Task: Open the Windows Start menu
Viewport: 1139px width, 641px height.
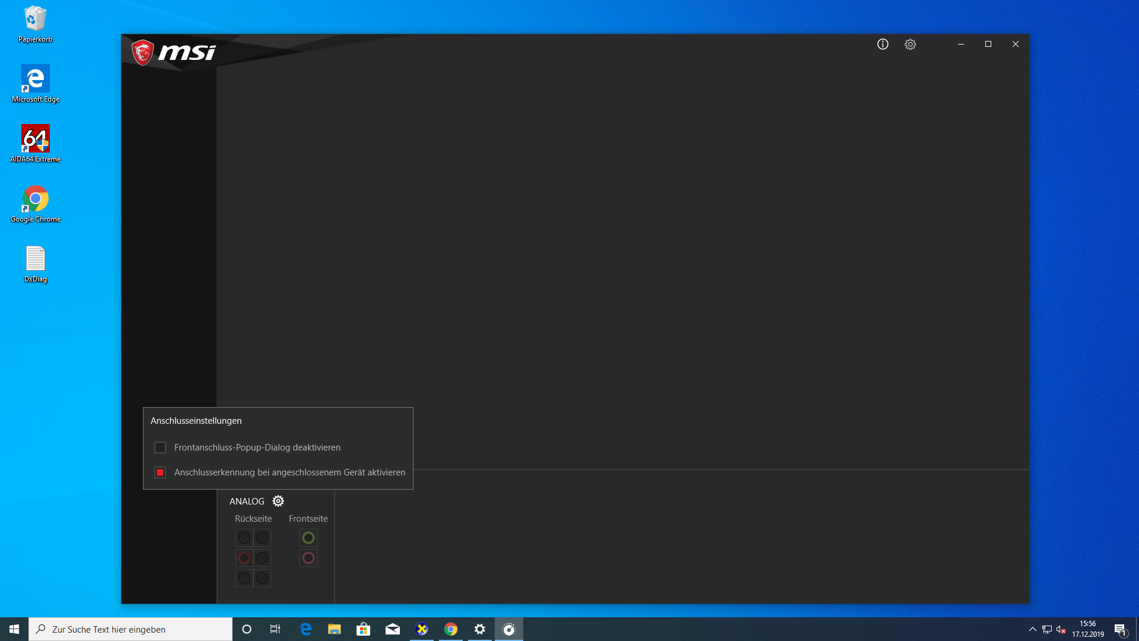Action: tap(14, 629)
